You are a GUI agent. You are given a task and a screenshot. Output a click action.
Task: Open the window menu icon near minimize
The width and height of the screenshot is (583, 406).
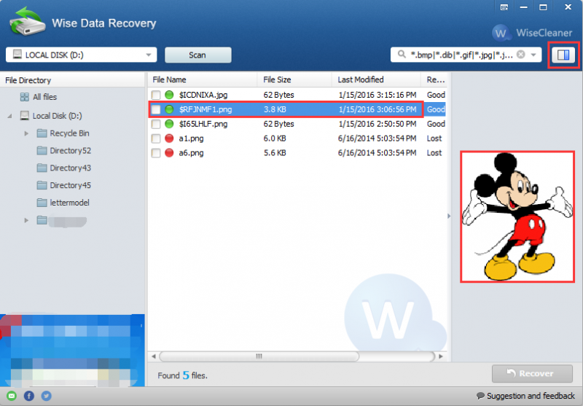(x=504, y=7)
